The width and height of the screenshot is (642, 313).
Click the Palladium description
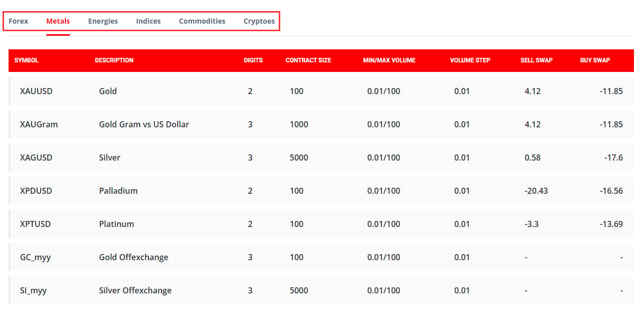click(x=118, y=191)
